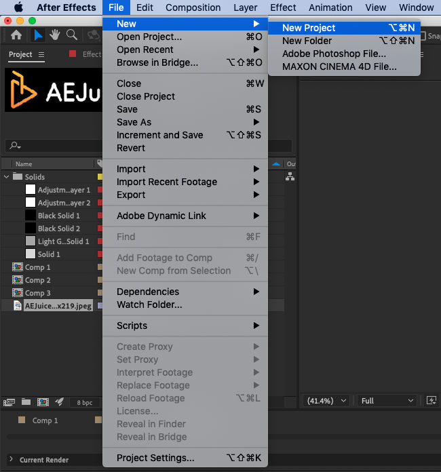This screenshot has height=472, width=441.
Task: Select Light G...Solid 1 item
Action: (63, 241)
